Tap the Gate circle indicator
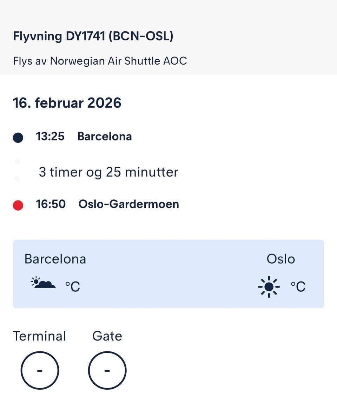 click(x=107, y=371)
